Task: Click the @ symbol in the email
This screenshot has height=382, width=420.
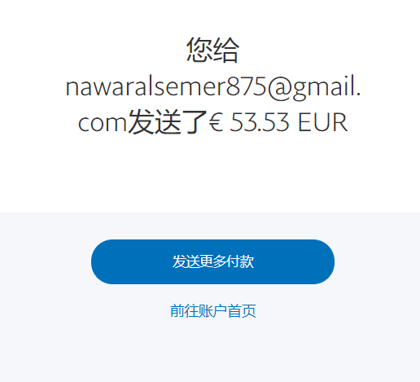Action: point(280,87)
